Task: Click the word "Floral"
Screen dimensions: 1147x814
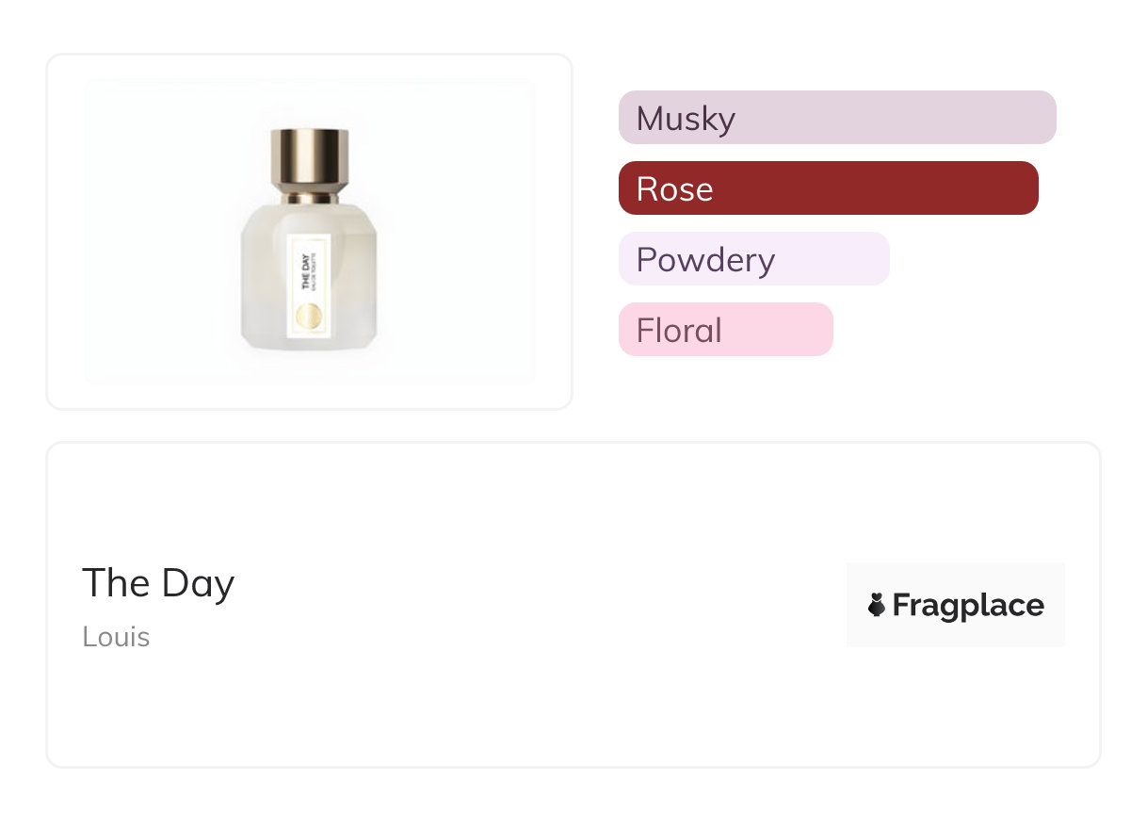Action: 679,331
